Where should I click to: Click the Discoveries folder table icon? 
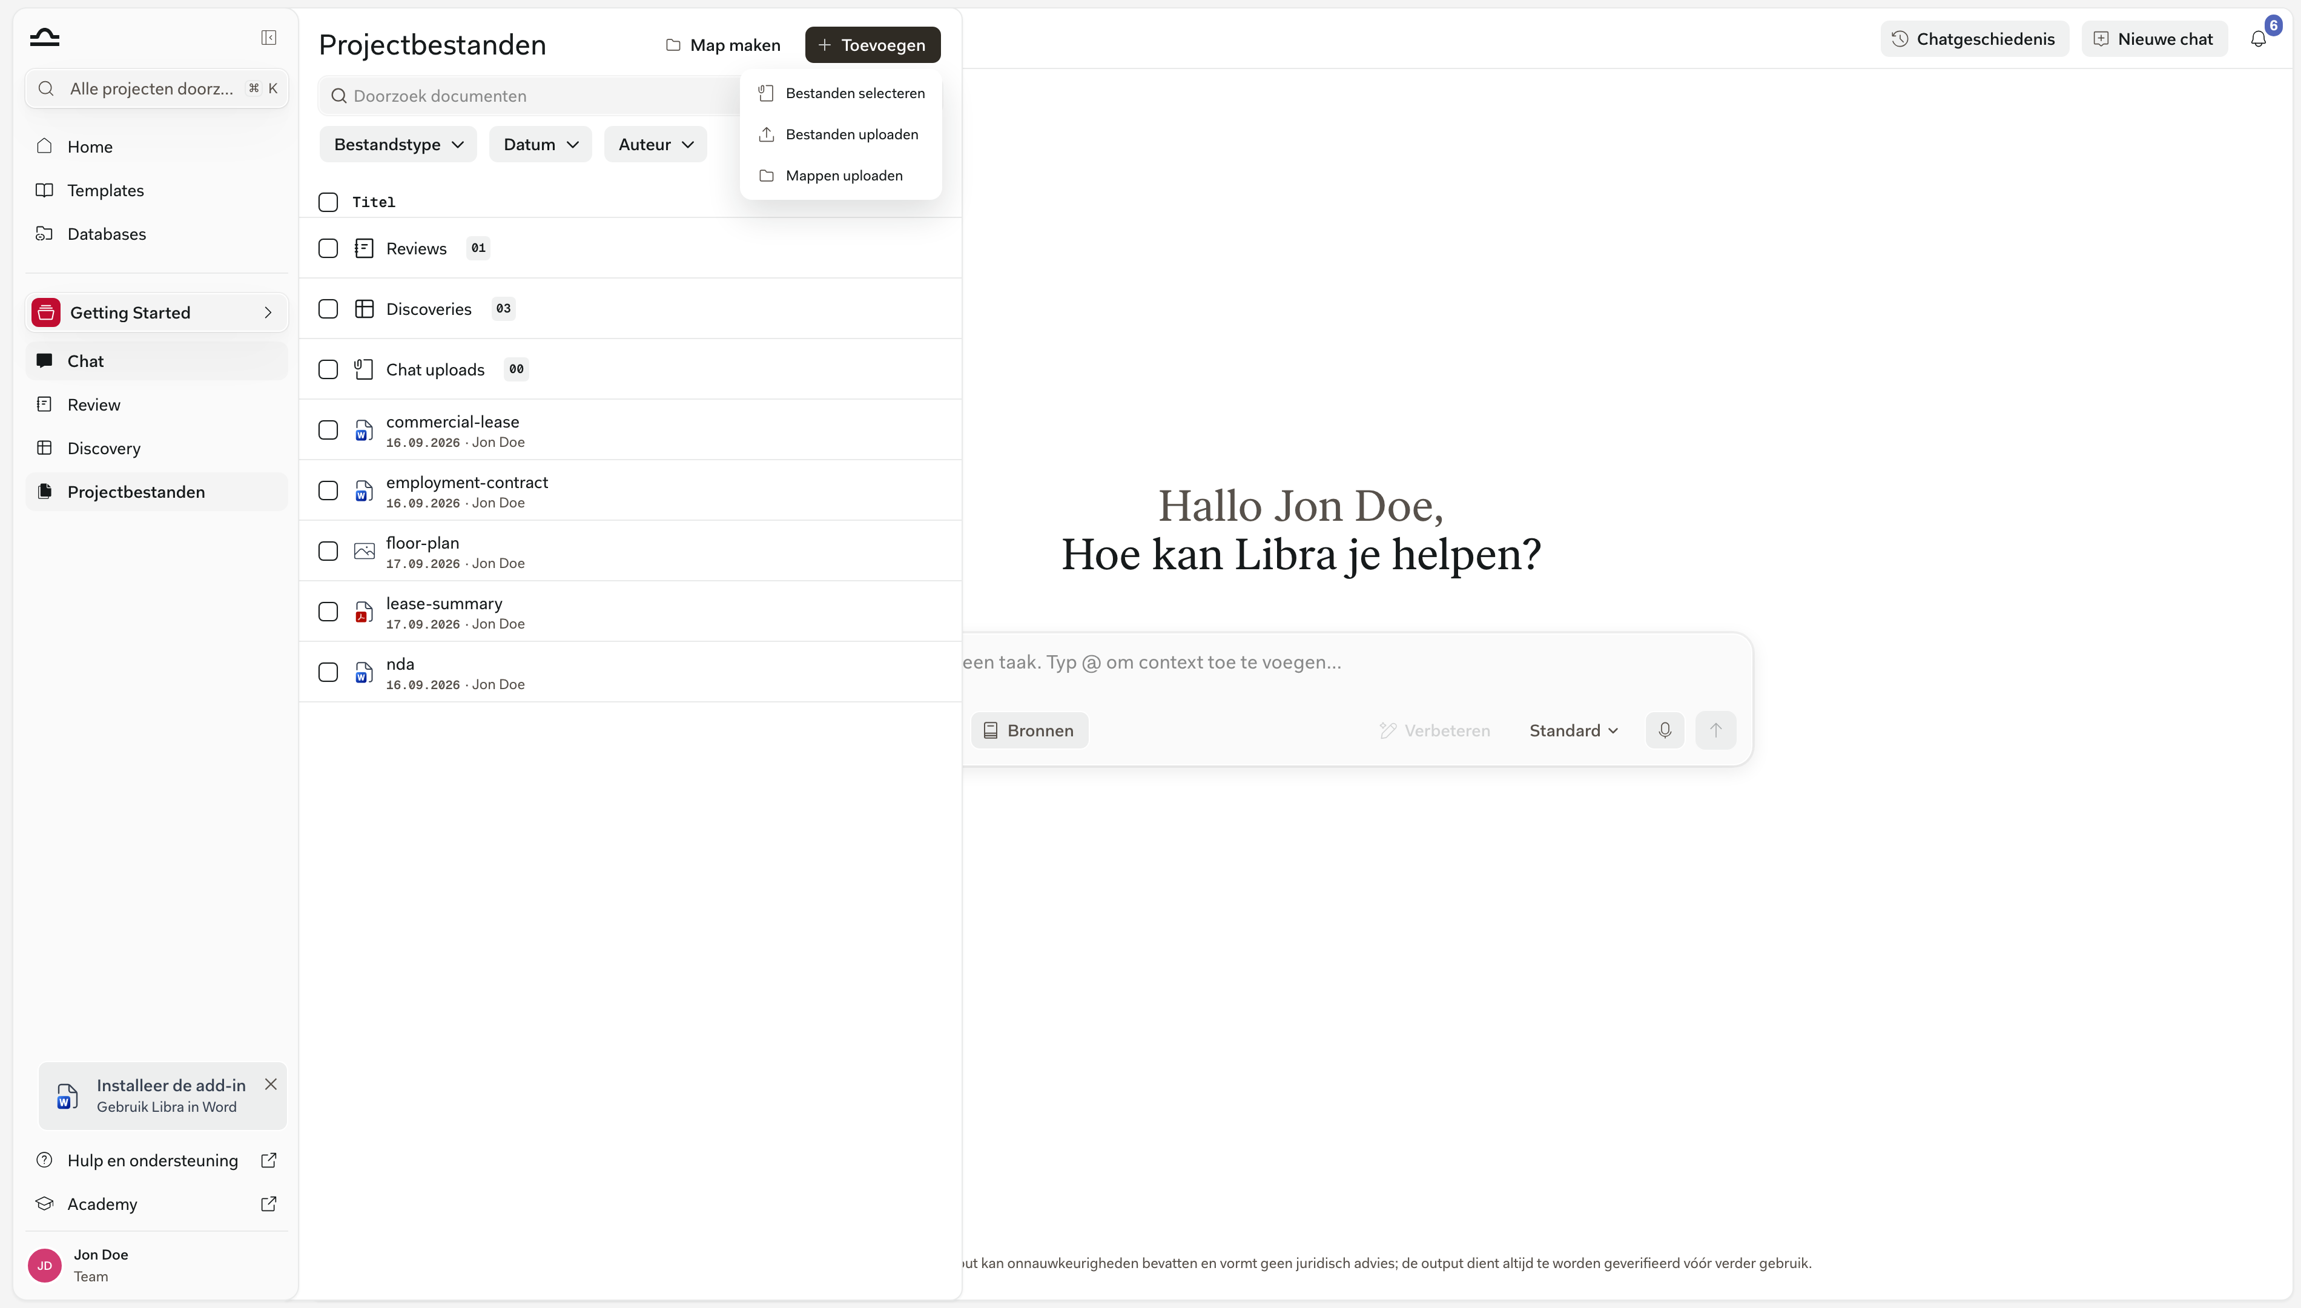coord(364,309)
